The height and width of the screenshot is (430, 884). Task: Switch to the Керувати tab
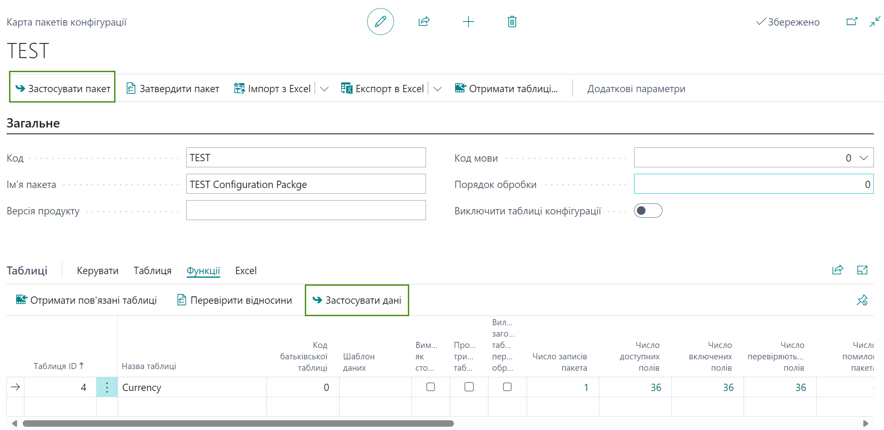(98, 271)
